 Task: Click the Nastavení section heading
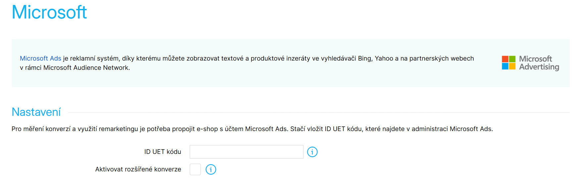click(x=36, y=112)
